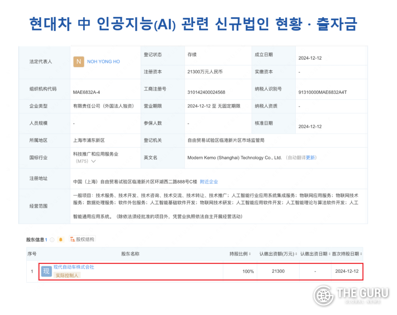This screenshot has height=315, width=397.
Task: Expand the chevron next to (M75)
Action: point(93,161)
